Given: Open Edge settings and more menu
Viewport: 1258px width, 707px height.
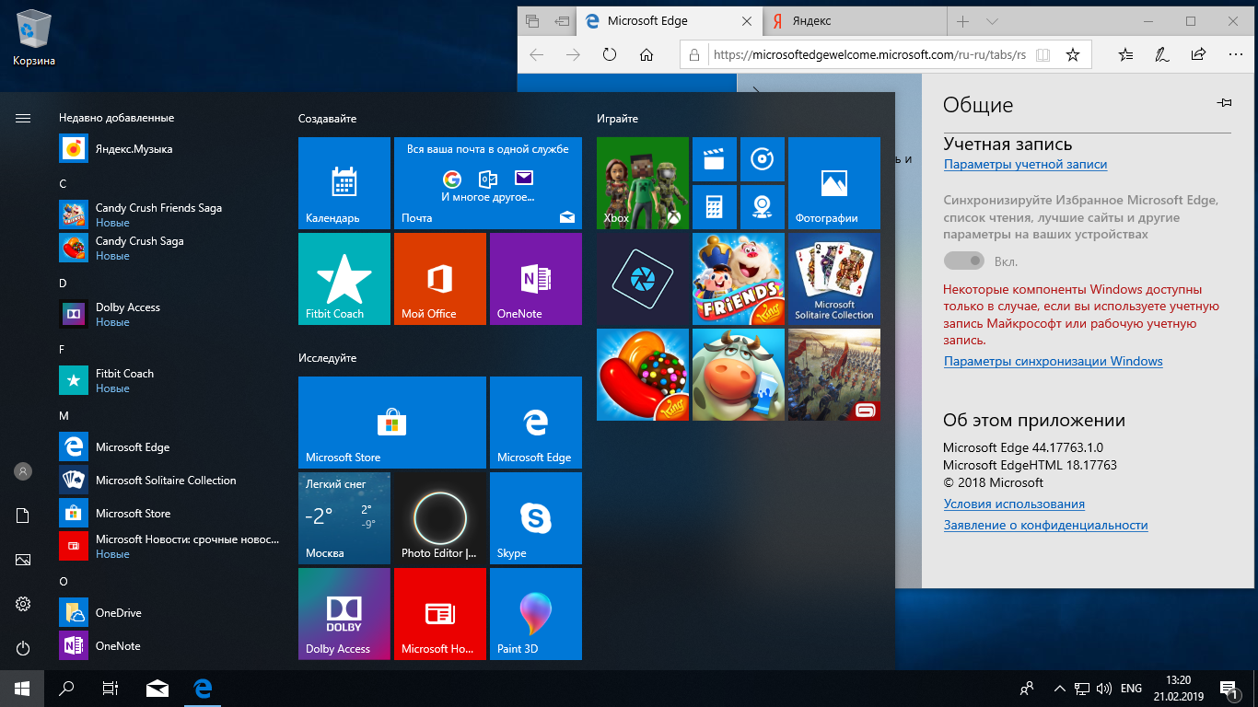Looking at the screenshot, I should 1234,55.
